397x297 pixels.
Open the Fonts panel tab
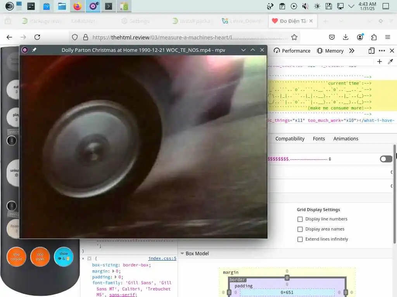click(x=319, y=139)
